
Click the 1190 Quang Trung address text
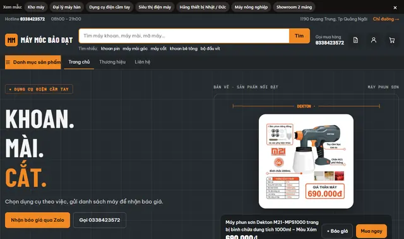333,19
